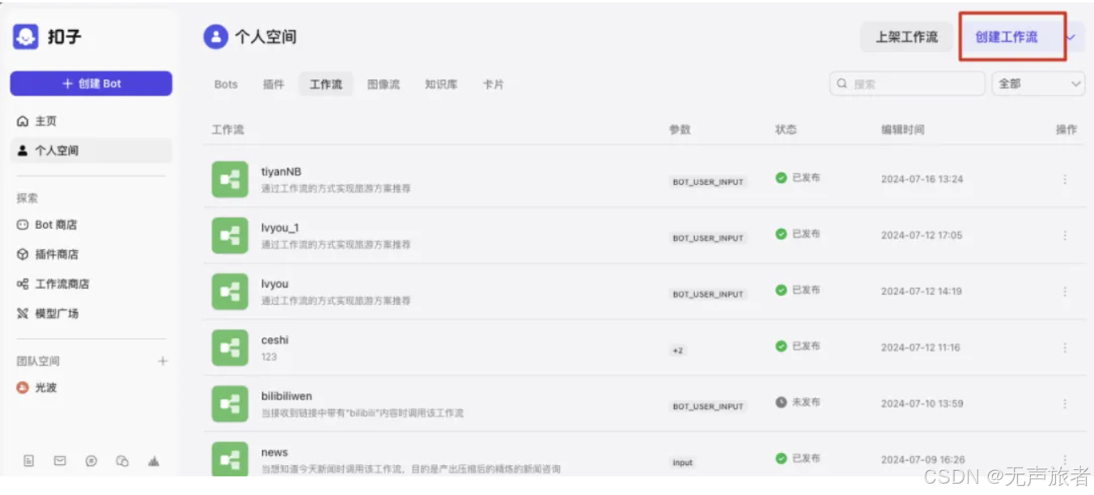Viewport: 1094px width, 495px height.
Task: Open the WeChat-style icon in sidebar footer
Action: 122,461
